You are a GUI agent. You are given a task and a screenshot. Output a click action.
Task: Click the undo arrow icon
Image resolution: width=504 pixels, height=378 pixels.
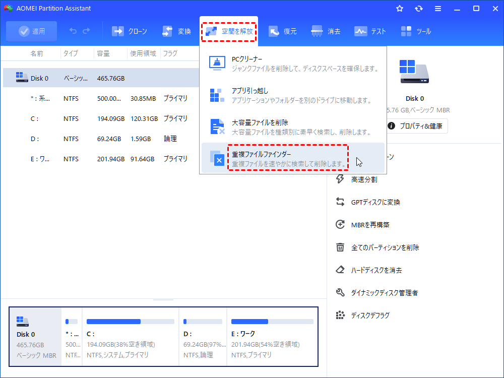[73, 31]
